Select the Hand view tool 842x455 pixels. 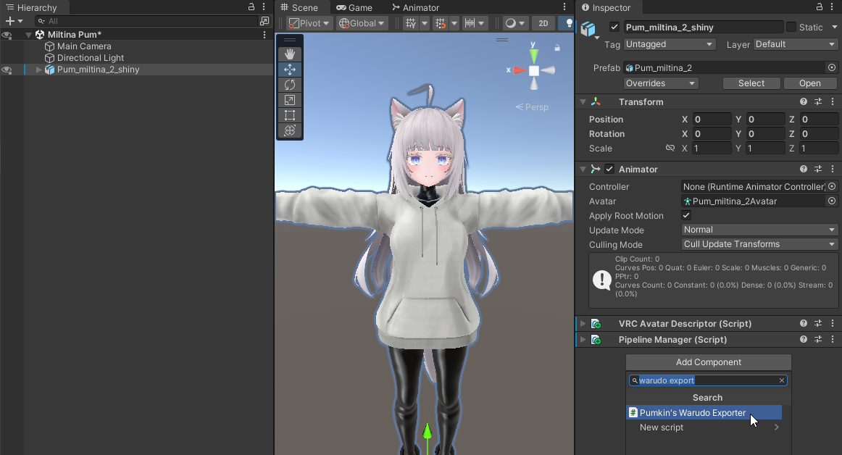289,54
